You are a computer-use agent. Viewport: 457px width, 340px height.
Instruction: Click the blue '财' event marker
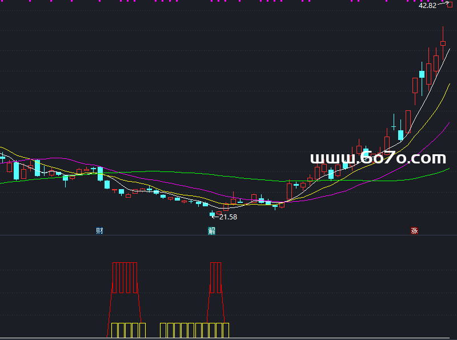click(99, 231)
